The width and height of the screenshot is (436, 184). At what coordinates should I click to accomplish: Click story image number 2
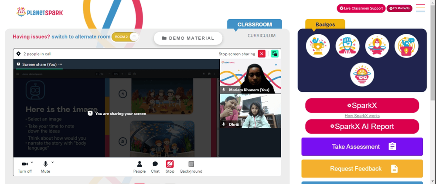[162, 139]
